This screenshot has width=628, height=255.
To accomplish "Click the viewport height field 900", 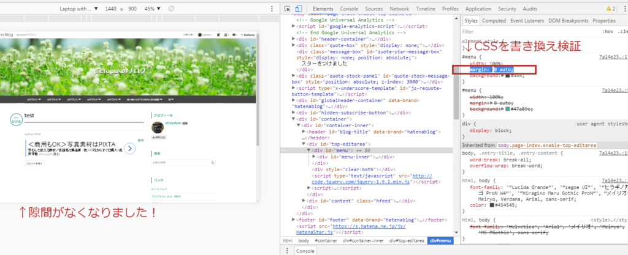I will (x=132, y=9).
